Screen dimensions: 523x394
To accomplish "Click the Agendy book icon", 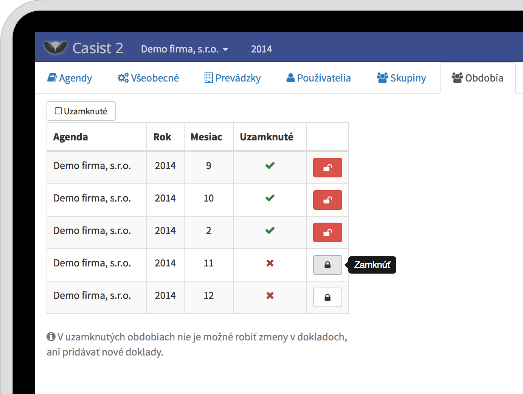I will [x=52, y=78].
